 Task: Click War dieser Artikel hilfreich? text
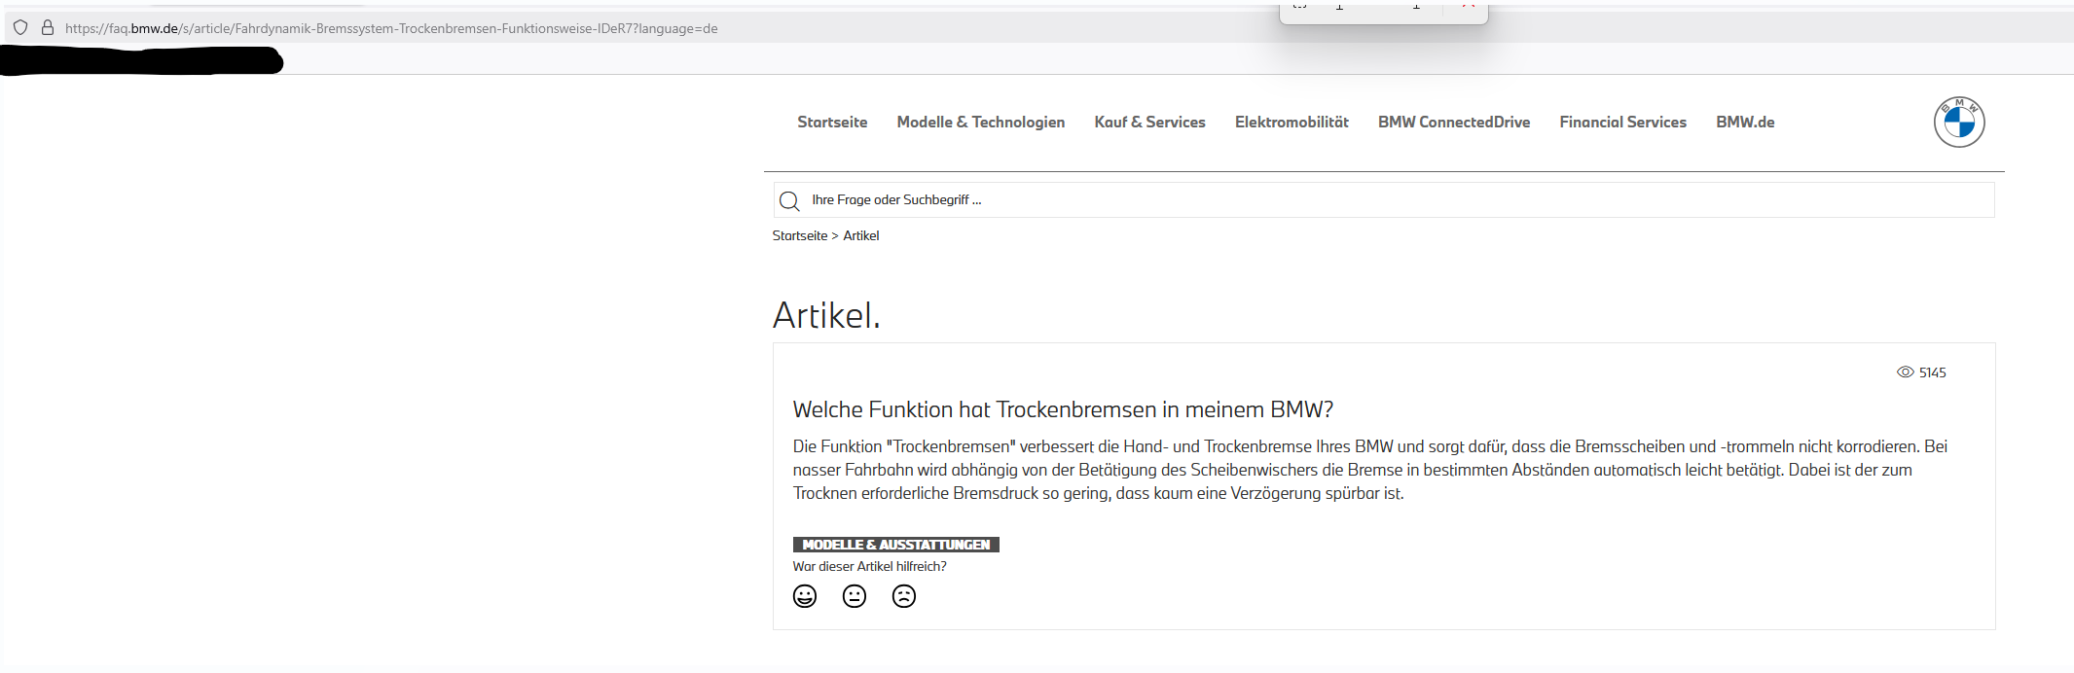[x=870, y=567]
